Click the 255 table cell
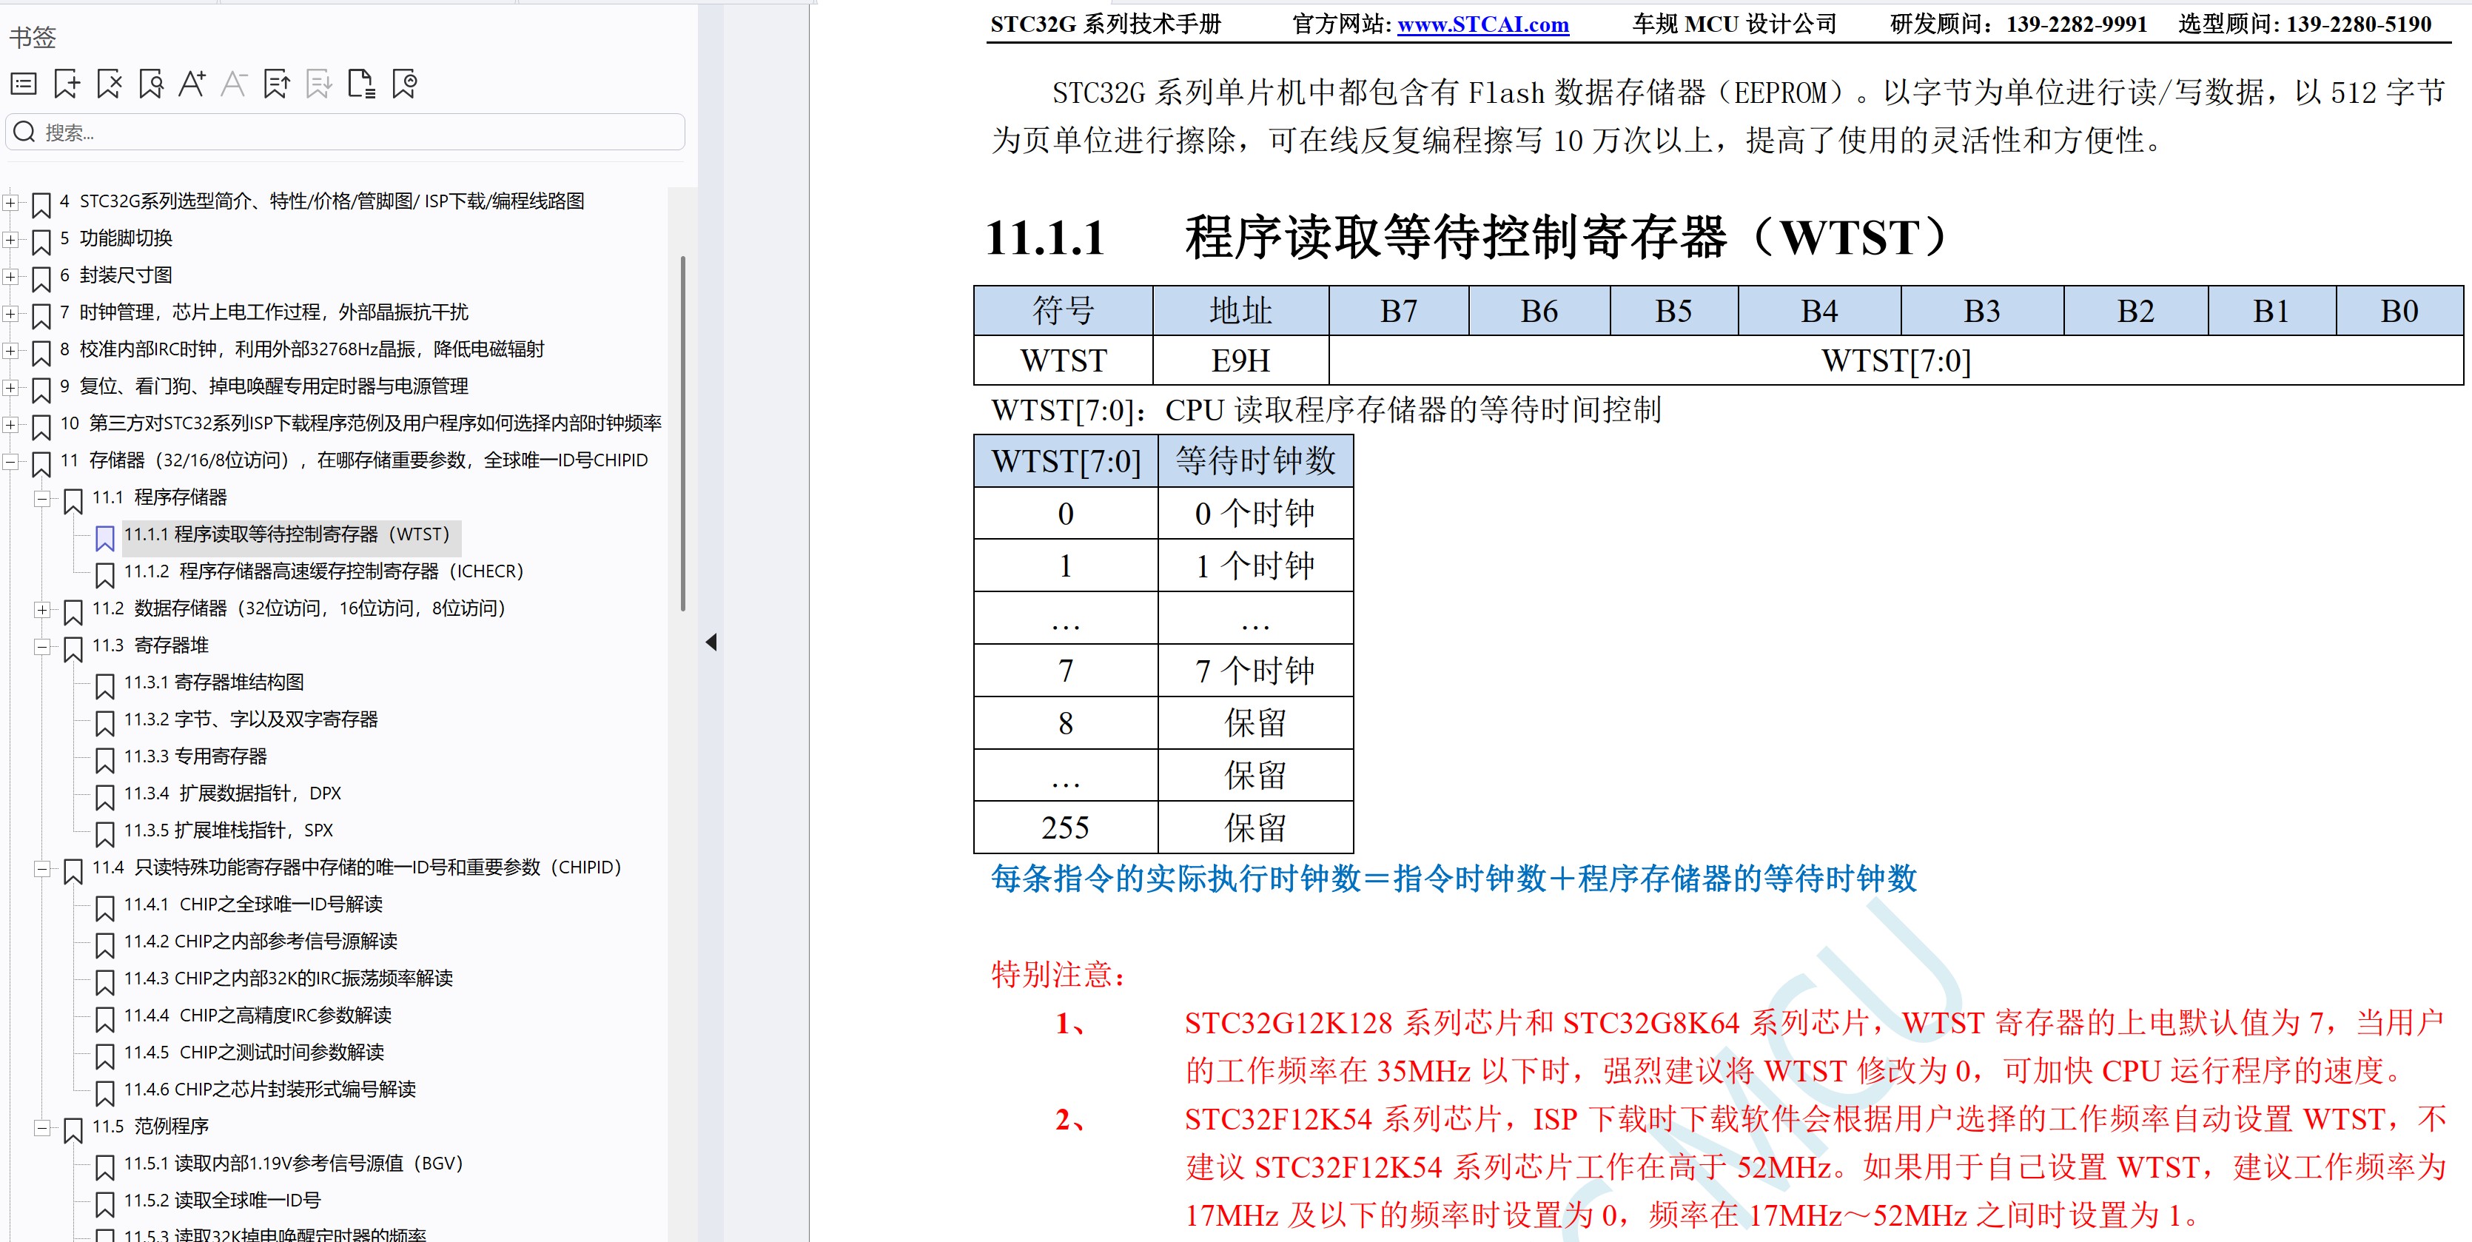The height and width of the screenshot is (1242, 2472). coord(1067,828)
